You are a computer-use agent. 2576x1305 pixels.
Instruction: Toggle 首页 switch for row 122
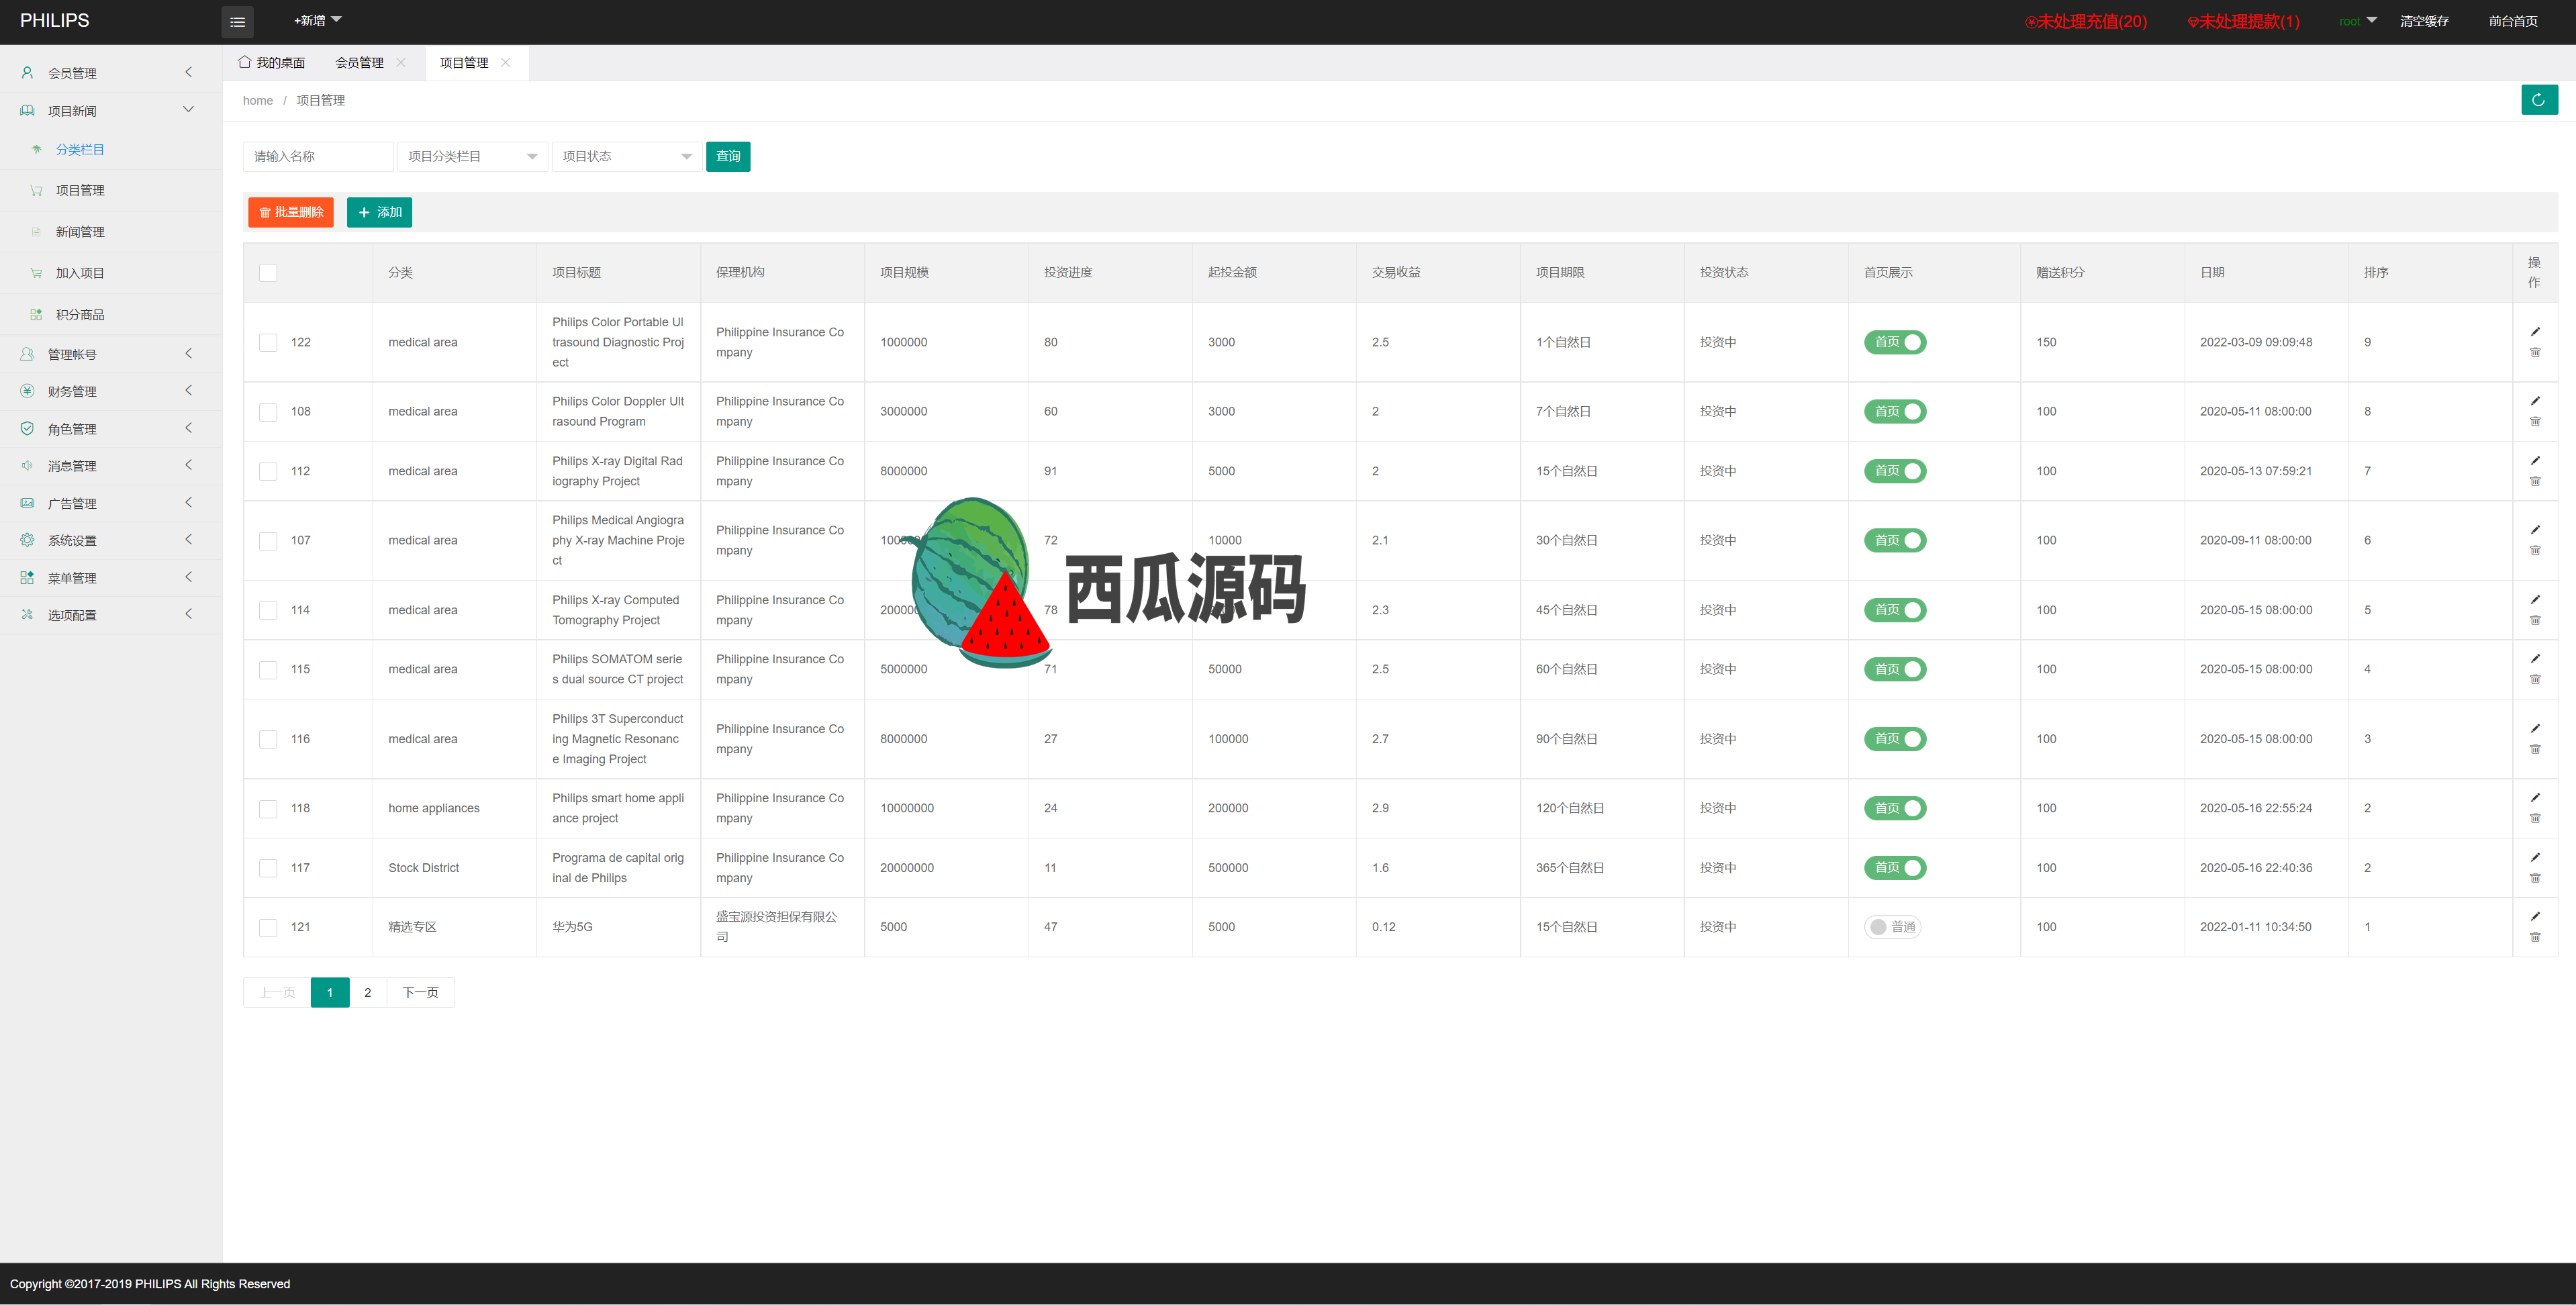(x=1895, y=342)
